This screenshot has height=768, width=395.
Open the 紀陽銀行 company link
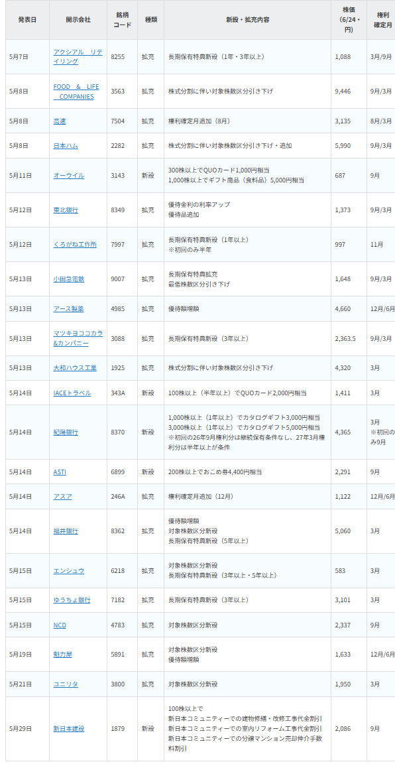pos(66,432)
